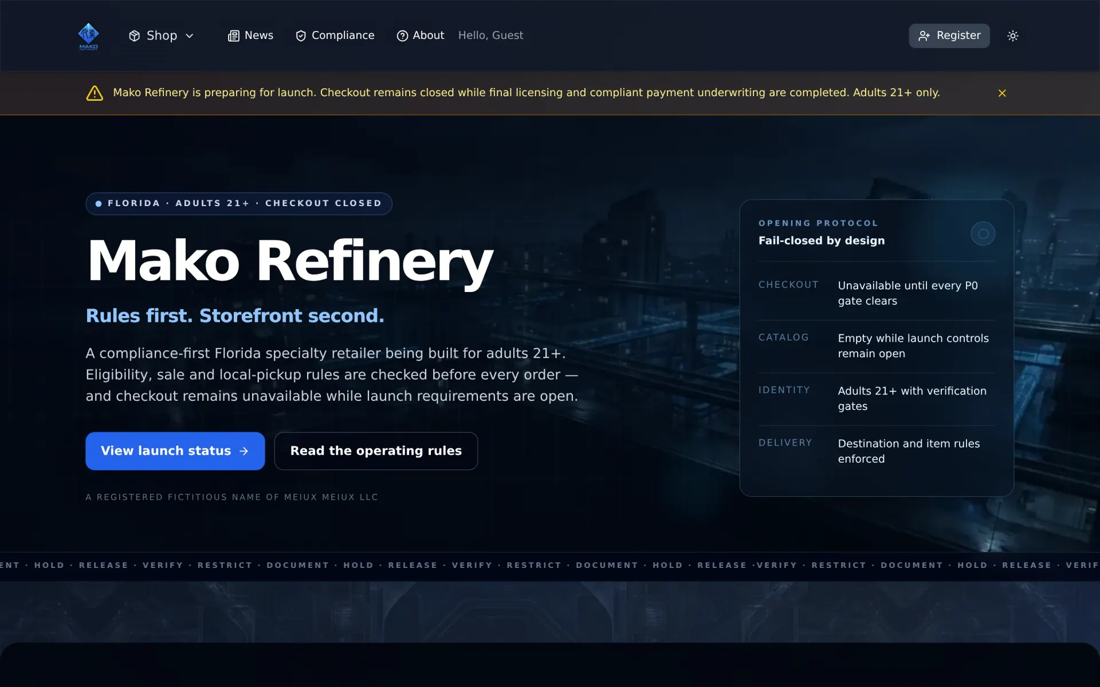Viewport: 1100px width, 687px height.
Task: Click the IDENTITY row label
Action: pyautogui.click(x=784, y=390)
